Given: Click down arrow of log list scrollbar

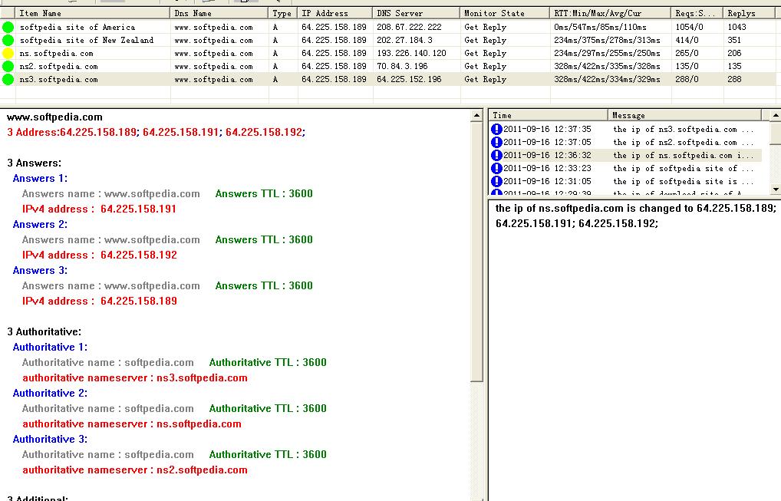Looking at the screenshot, I should point(776,189).
